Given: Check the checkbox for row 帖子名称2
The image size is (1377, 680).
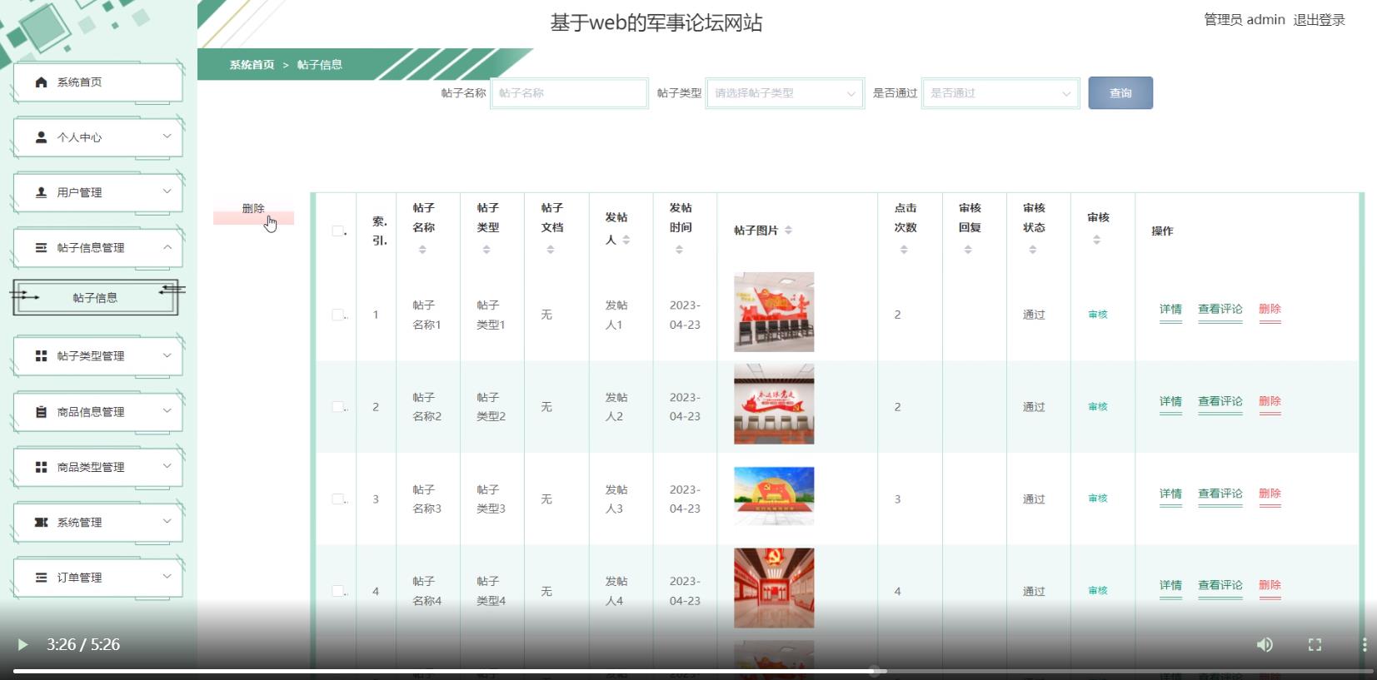Looking at the screenshot, I should [x=337, y=407].
